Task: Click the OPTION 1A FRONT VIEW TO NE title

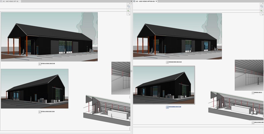Action: (x=48, y=64)
